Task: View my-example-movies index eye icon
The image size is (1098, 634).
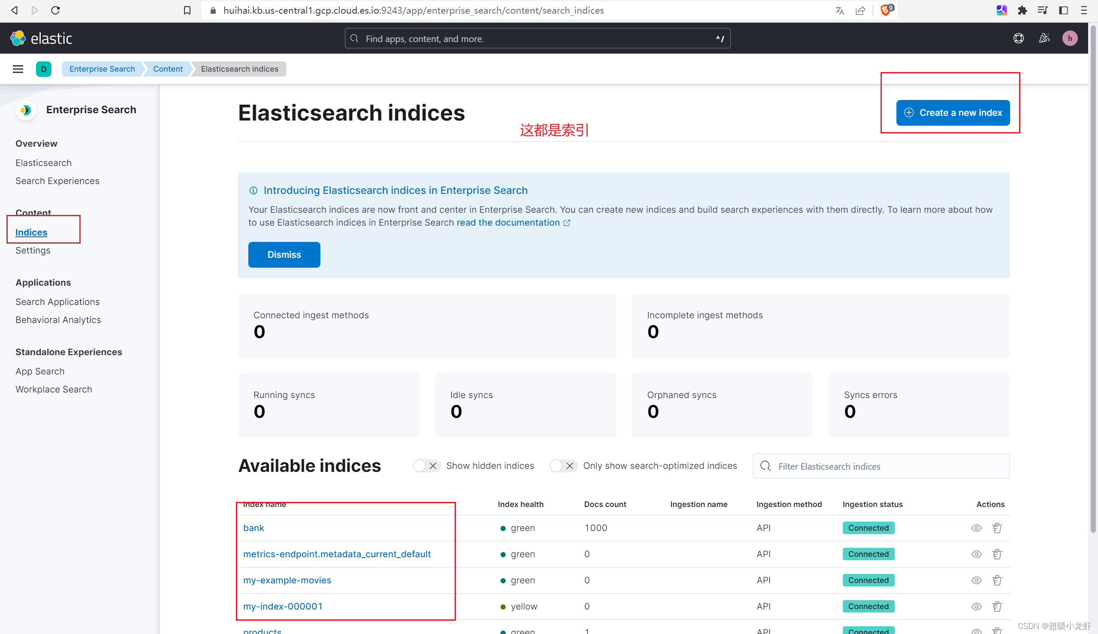Action: click(977, 580)
